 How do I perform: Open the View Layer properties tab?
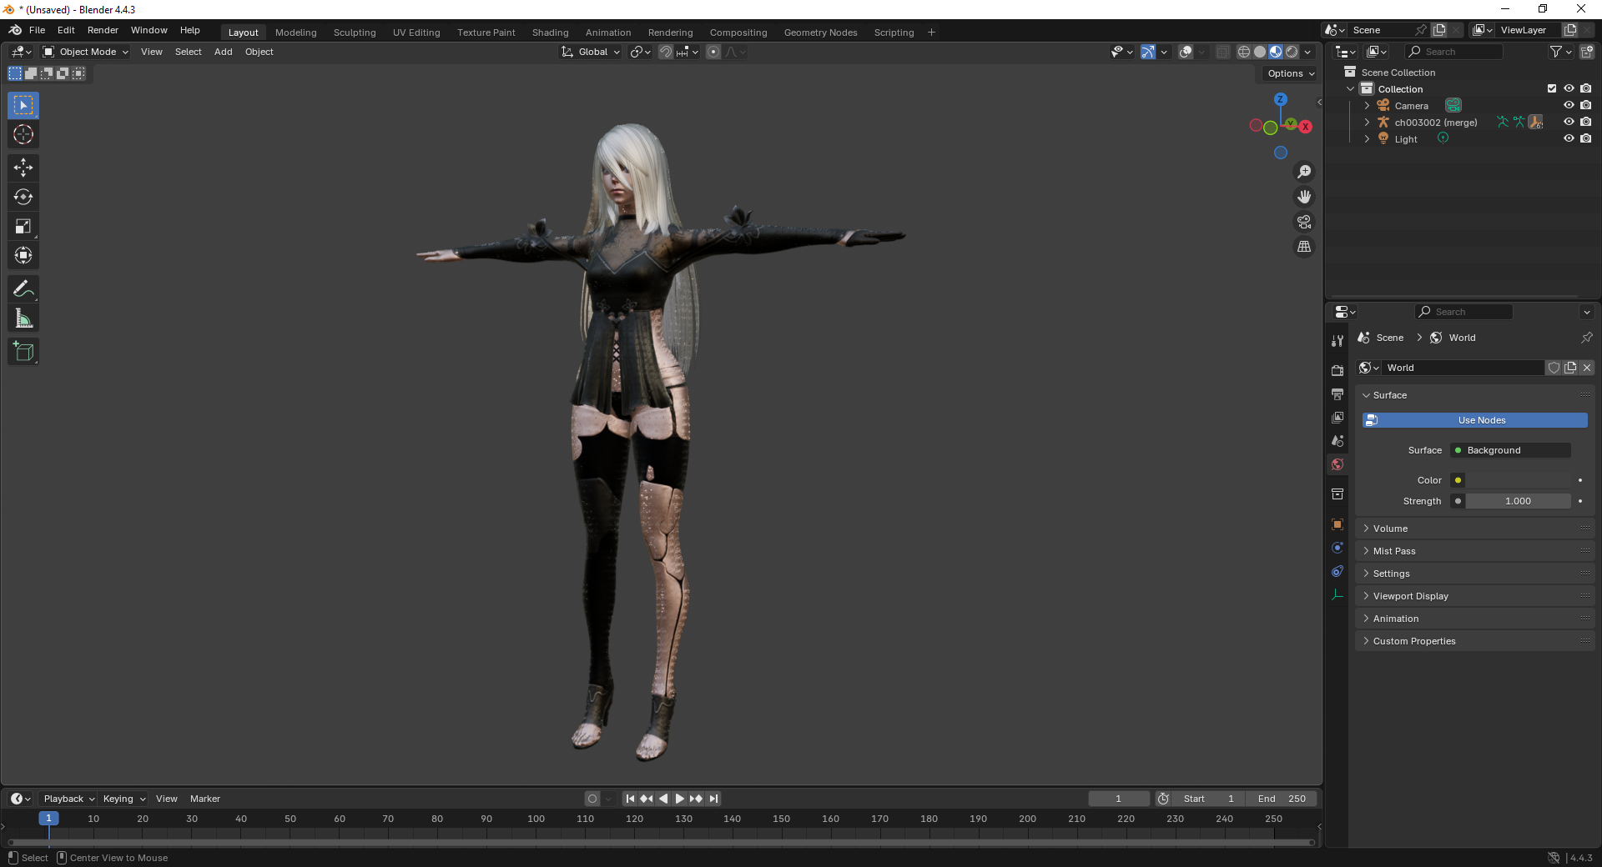coord(1338,417)
